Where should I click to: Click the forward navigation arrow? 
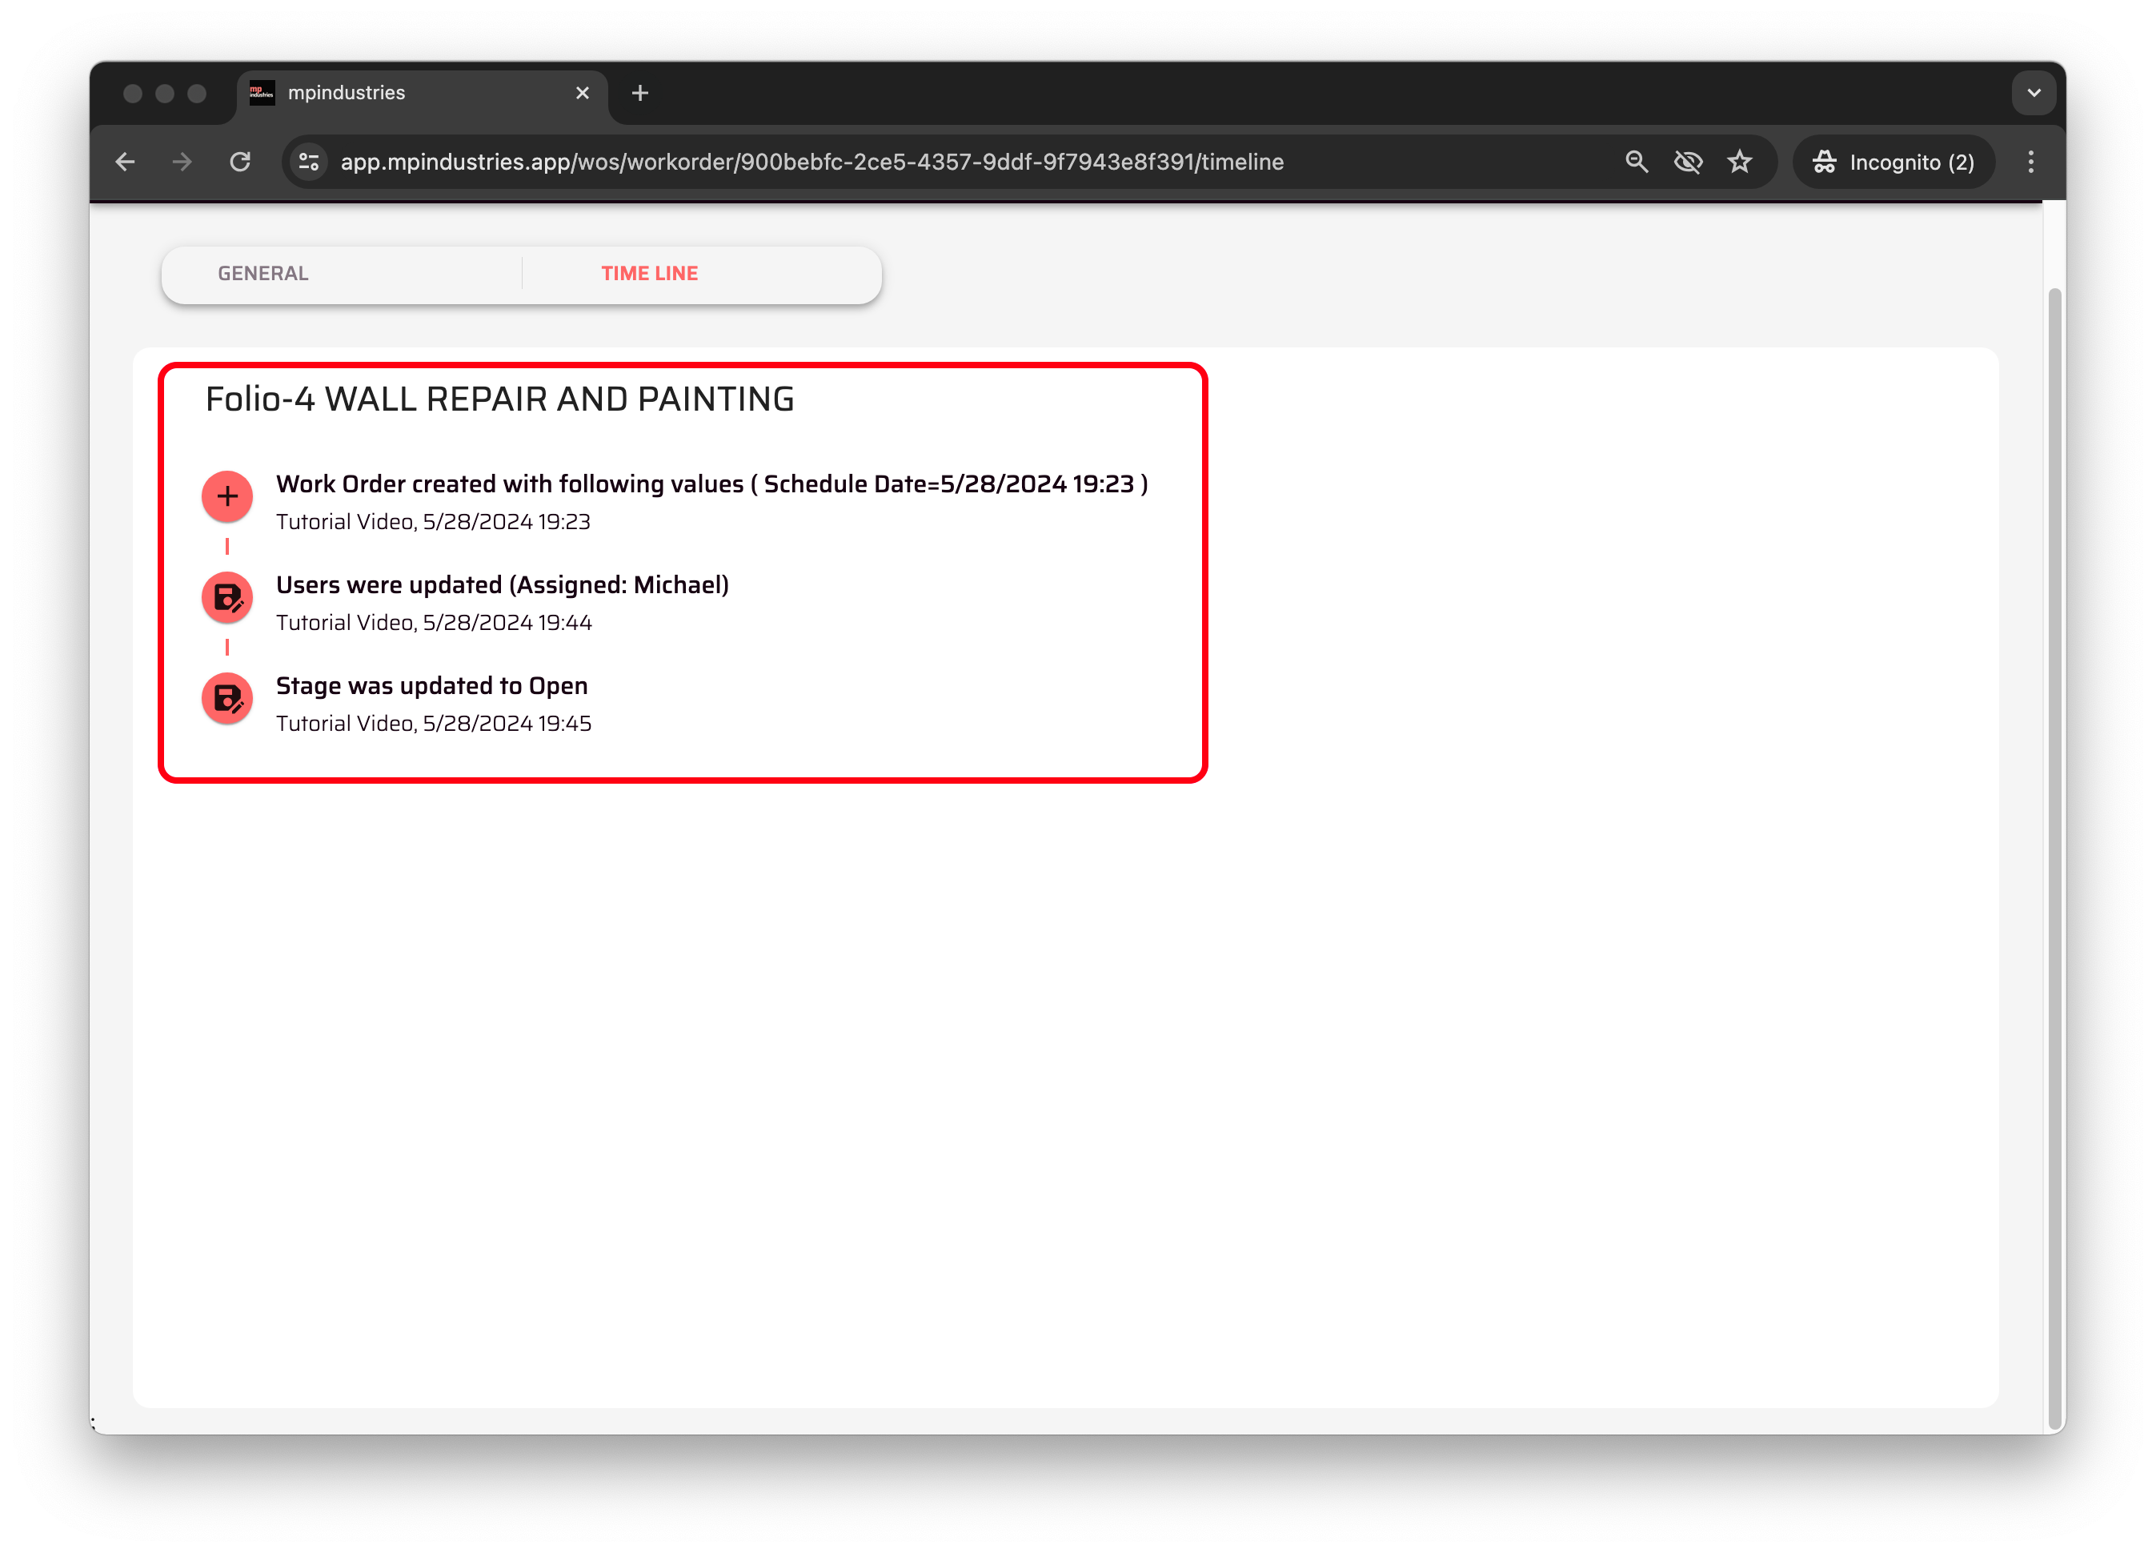tap(182, 162)
